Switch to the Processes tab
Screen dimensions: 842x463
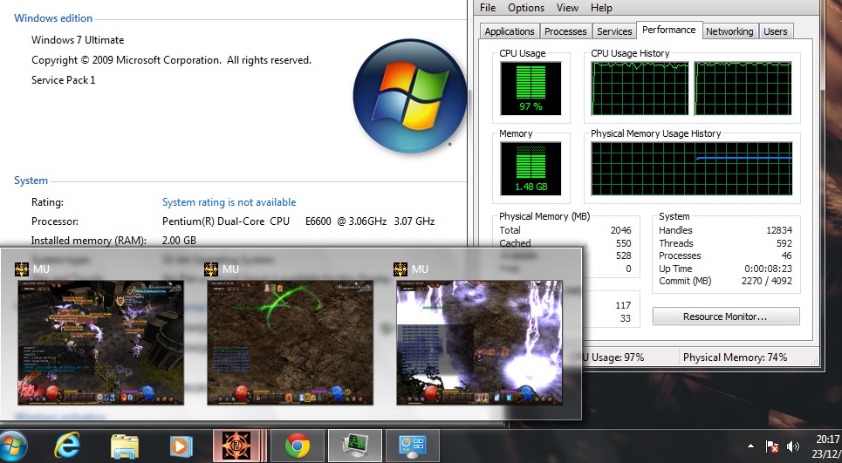click(x=565, y=31)
